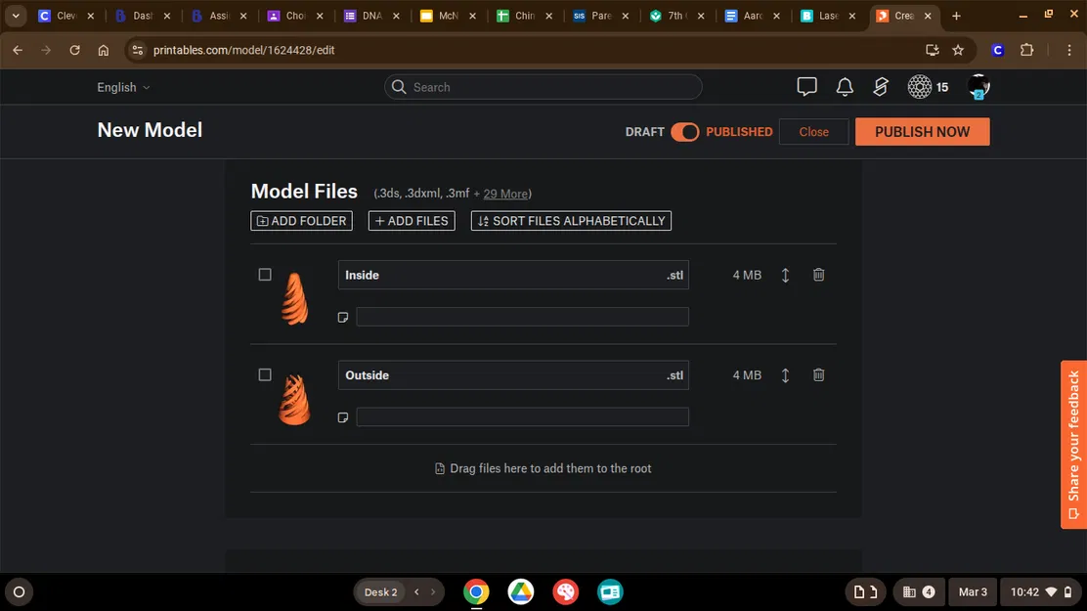This screenshot has height=611, width=1087.
Task: Open the red palette app on shelf
Action: (566, 591)
